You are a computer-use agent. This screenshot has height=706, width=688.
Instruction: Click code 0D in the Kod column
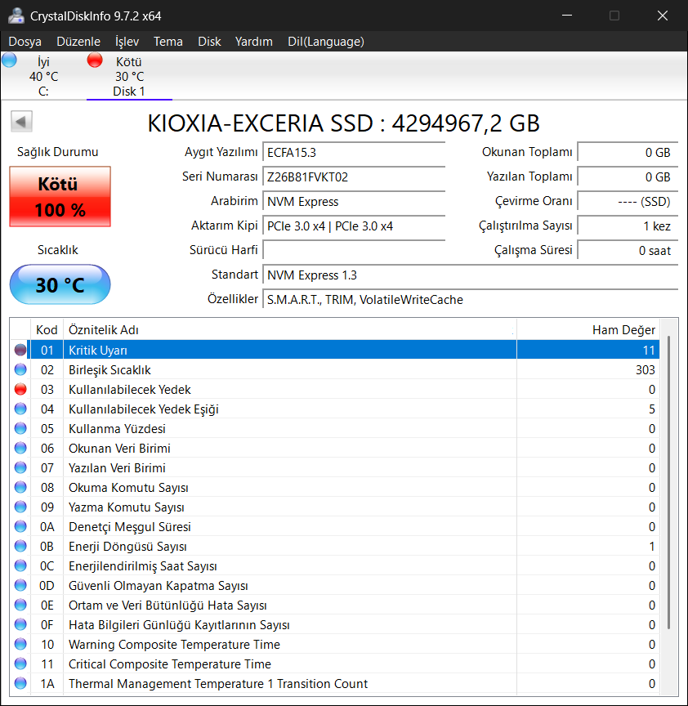(x=47, y=585)
